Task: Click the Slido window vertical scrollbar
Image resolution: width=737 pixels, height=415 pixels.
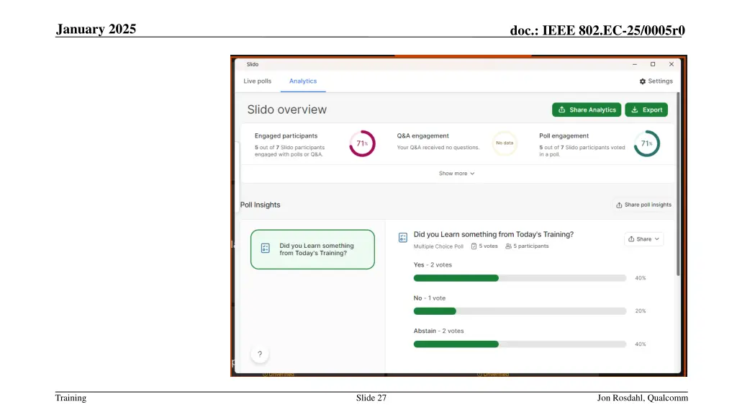Action: pyautogui.click(x=678, y=184)
